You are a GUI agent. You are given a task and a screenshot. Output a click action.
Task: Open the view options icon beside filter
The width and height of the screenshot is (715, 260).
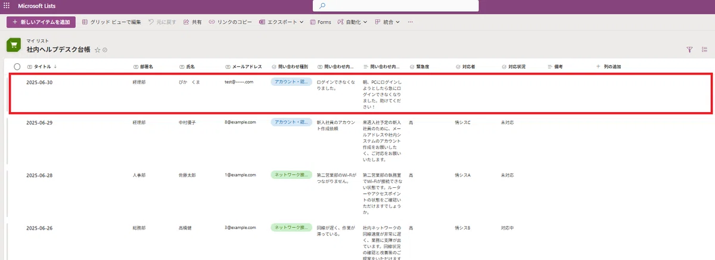click(x=704, y=50)
